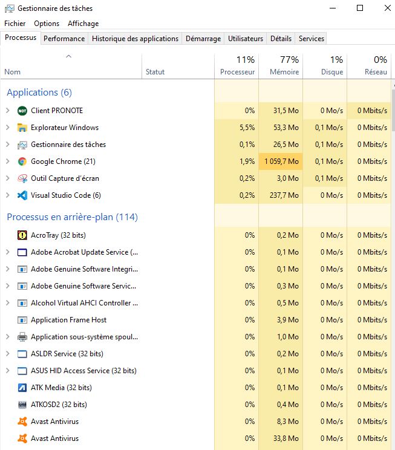Select the Processus tab

[x=21, y=37]
